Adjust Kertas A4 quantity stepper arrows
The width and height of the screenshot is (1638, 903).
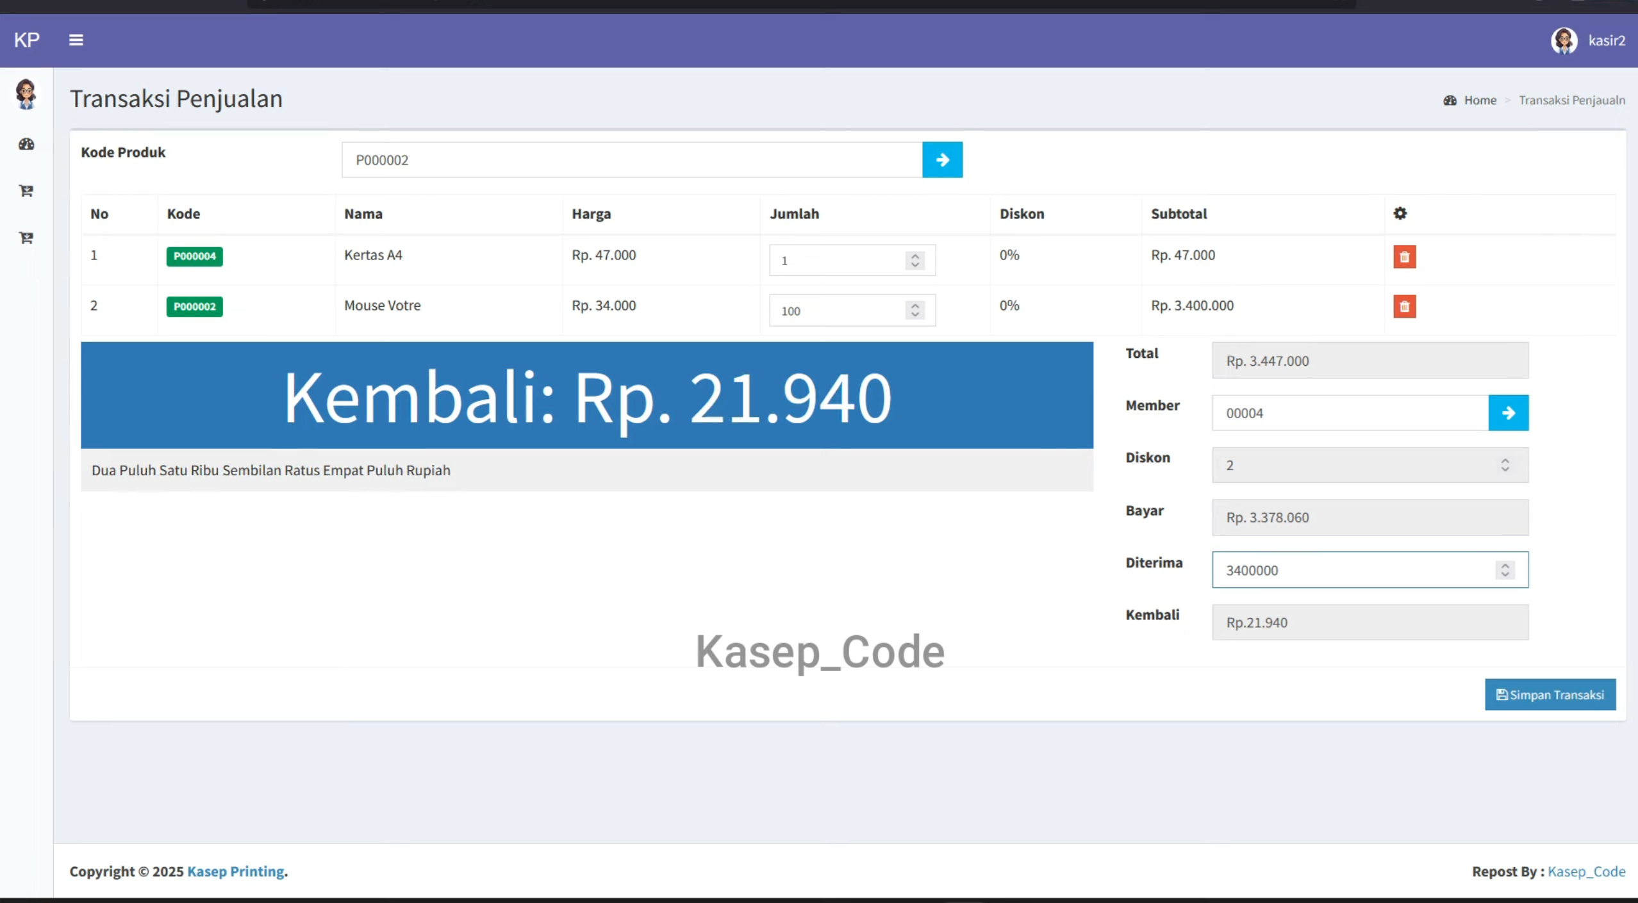pos(915,261)
